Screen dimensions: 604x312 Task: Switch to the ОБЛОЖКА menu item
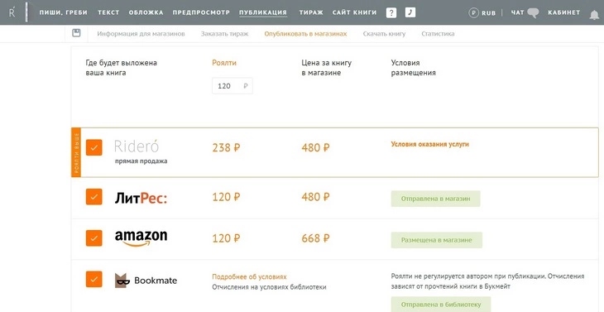click(146, 12)
